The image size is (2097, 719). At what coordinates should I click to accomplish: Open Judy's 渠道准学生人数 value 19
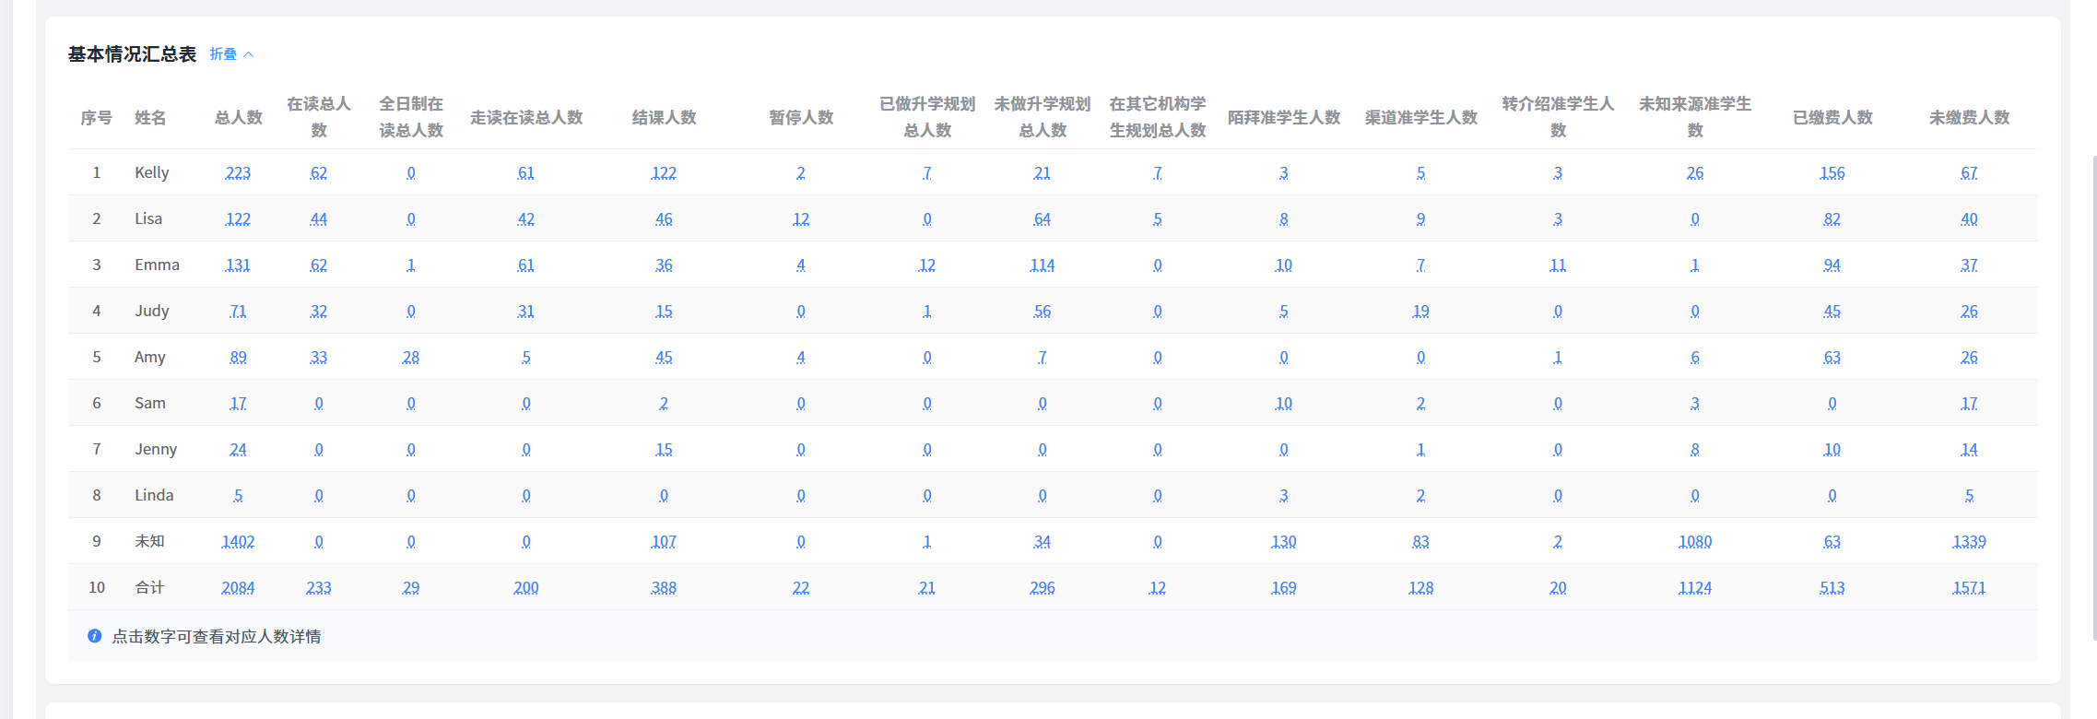tap(1420, 311)
